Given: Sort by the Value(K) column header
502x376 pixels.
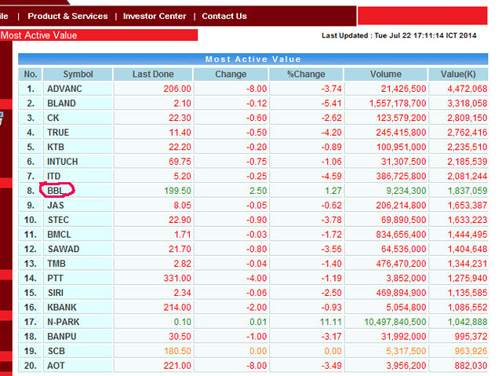Looking at the screenshot, I should [463, 75].
